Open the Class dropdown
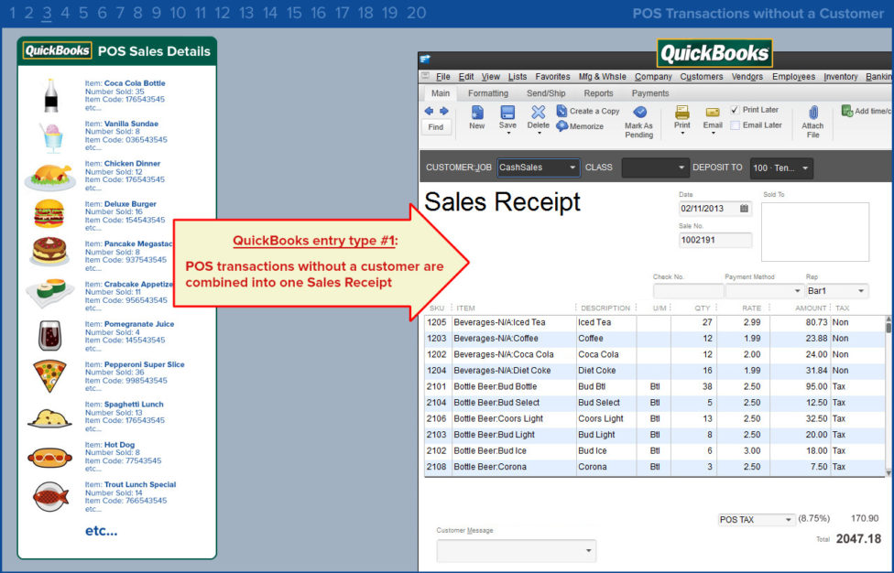This screenshot has width=894, height=573. click(681, 168)
